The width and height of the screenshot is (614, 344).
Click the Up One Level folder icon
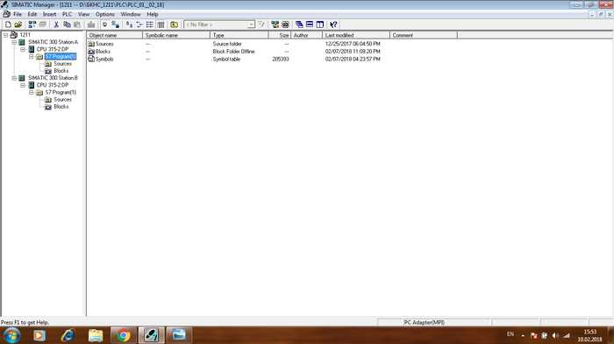click(x=175, y=25)
